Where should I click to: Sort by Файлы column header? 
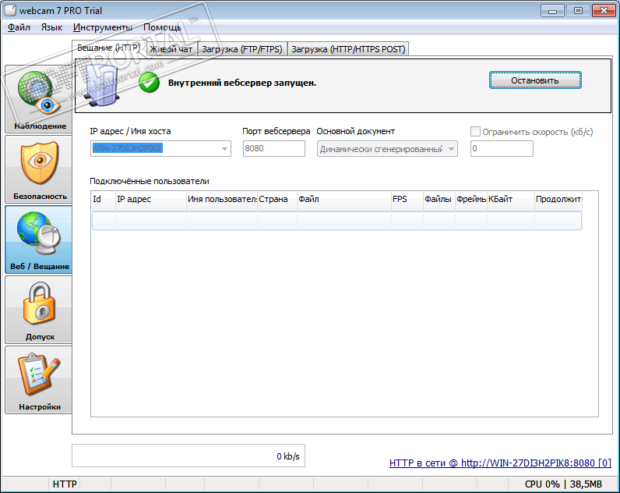(x=439, y=199)
